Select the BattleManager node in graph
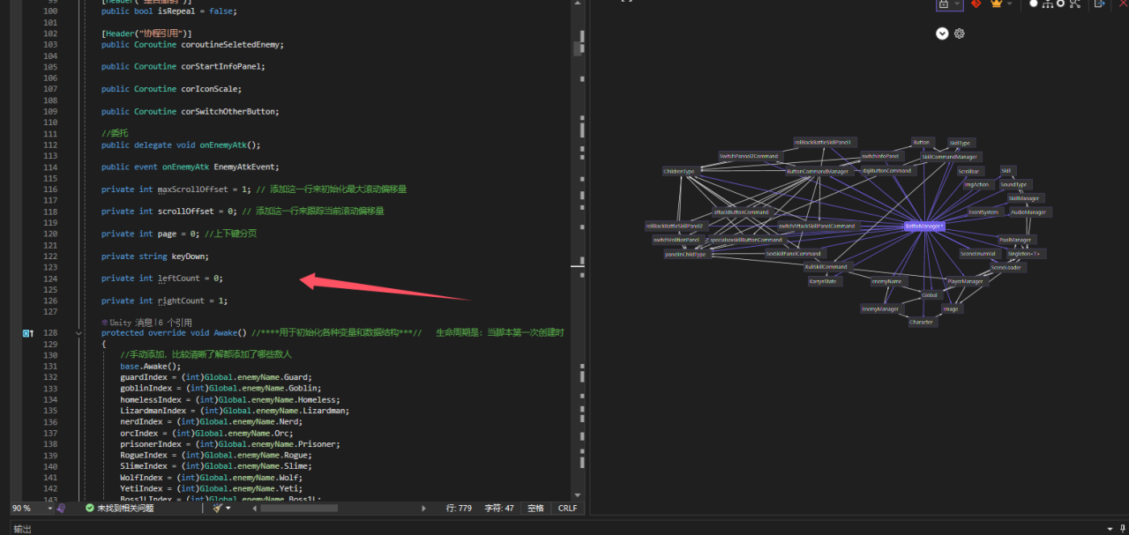Image resolution: width=1129 pixels, height=535 pixels. (925, 227)
